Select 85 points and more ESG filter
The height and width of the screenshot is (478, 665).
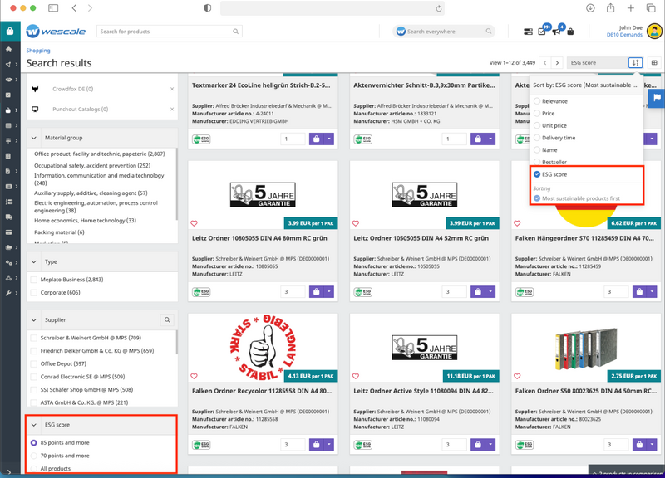pos(34,443)
